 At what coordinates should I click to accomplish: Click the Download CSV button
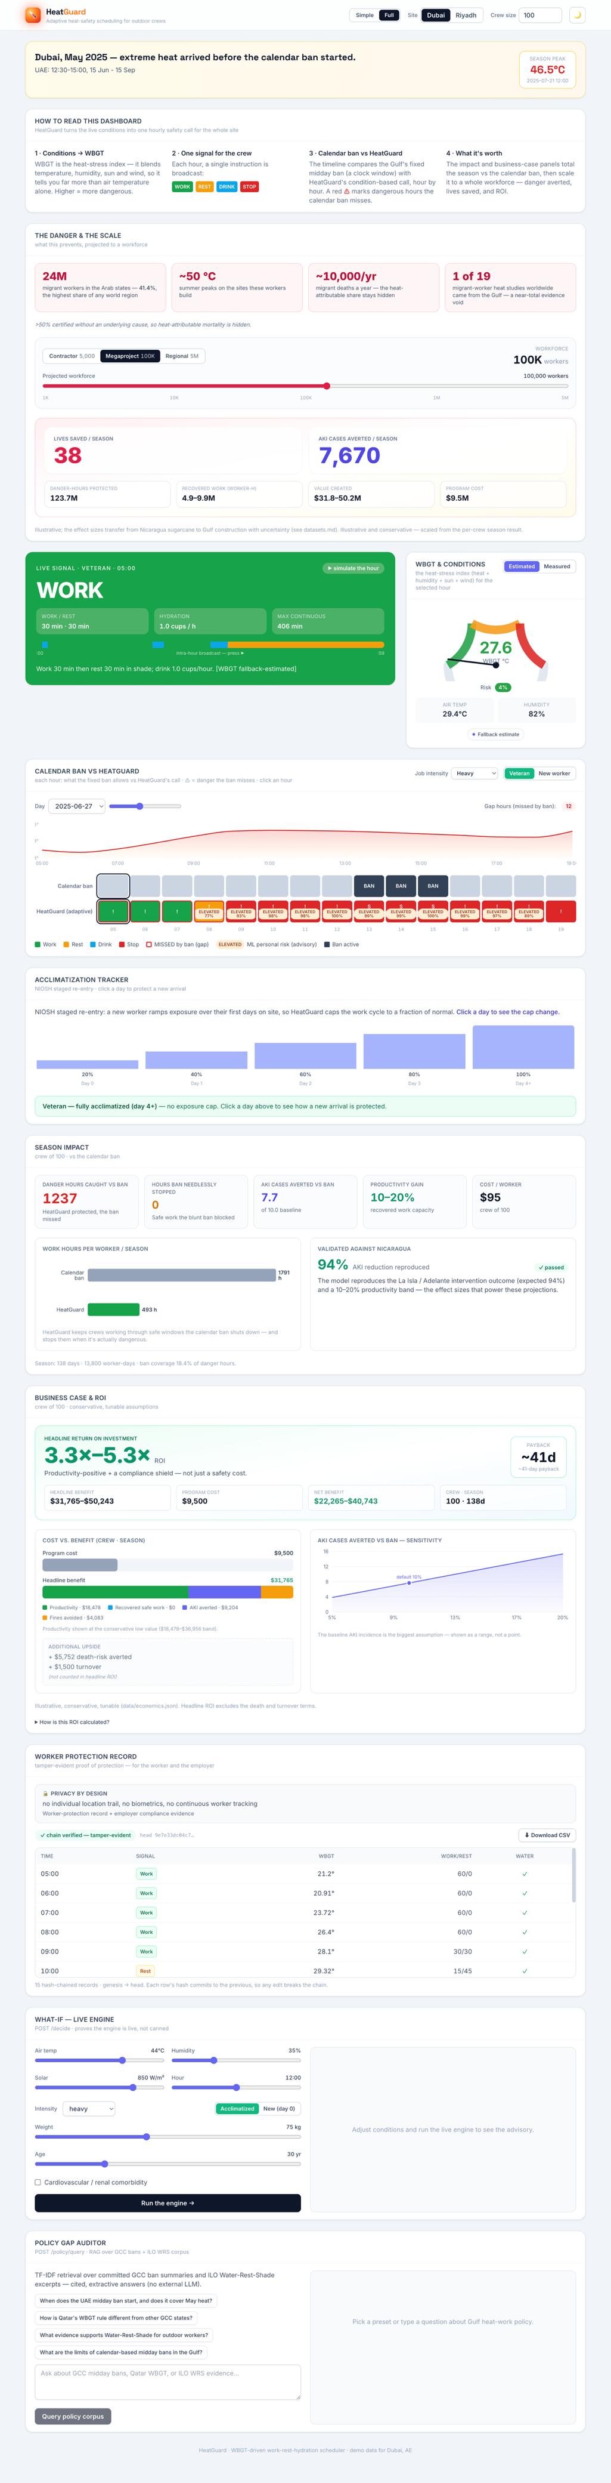point(547,1835)
